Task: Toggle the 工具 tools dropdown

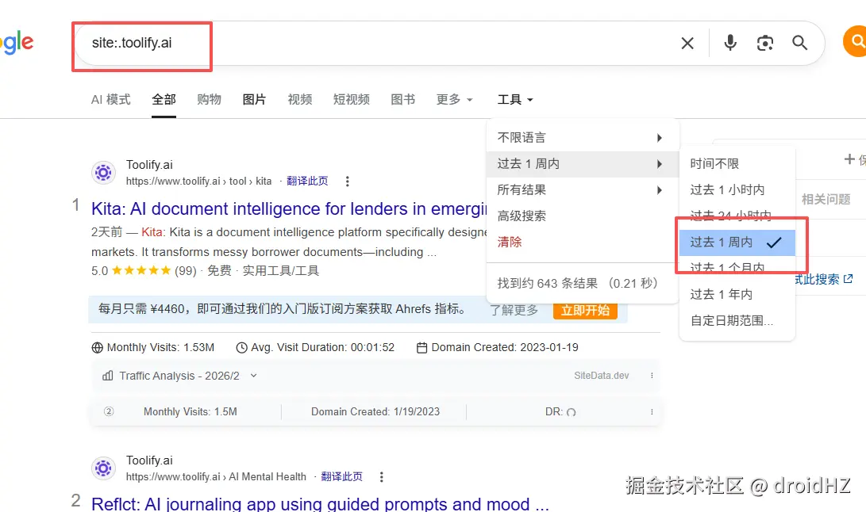Action: (x=514, y=99)
